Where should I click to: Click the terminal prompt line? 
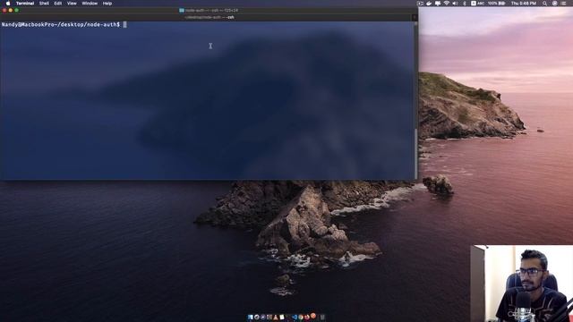coord(64,24)
